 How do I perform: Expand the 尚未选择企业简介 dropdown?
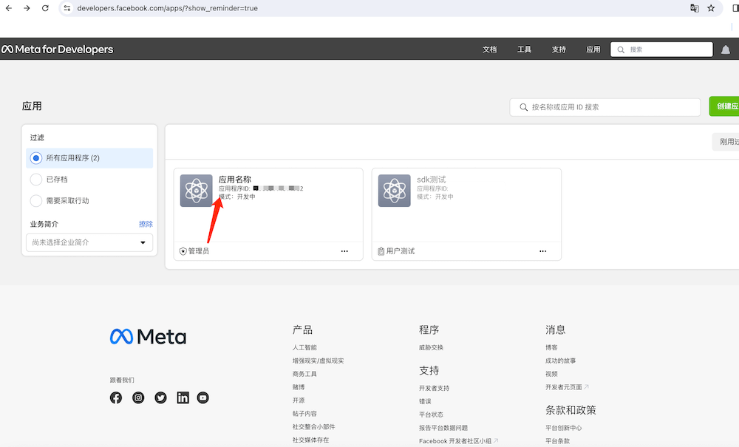tap(89, 242)
